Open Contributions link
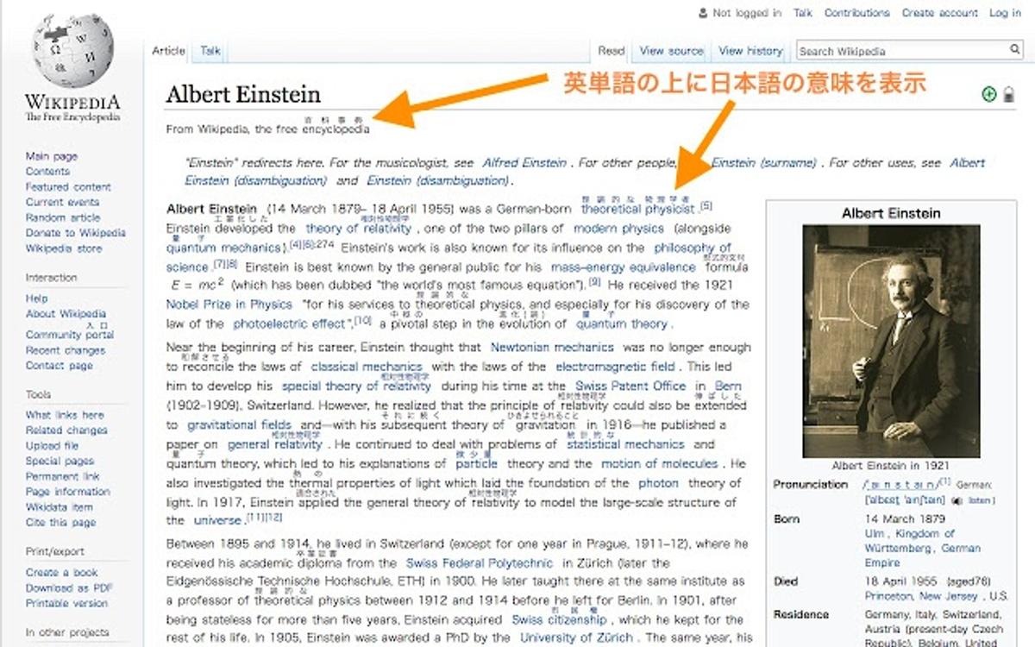The image size is (1035, 647). (x=857, y=13)
